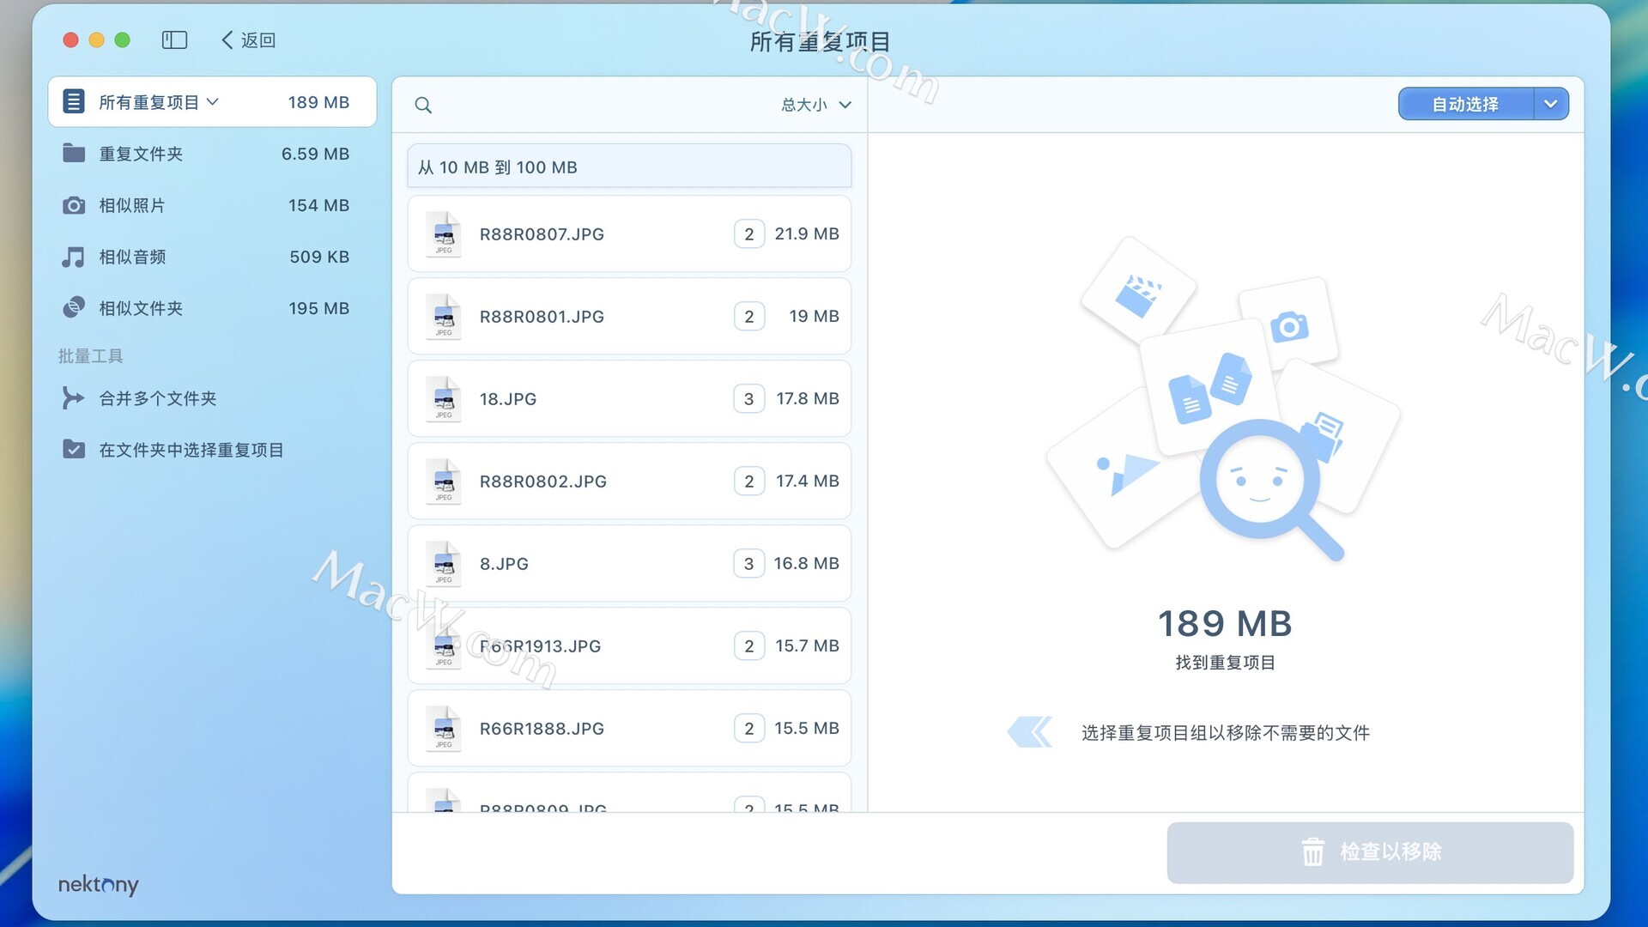1648x927 pixels.
Task: Select the 18.JPG duplicate group
Action: point(628,399)
